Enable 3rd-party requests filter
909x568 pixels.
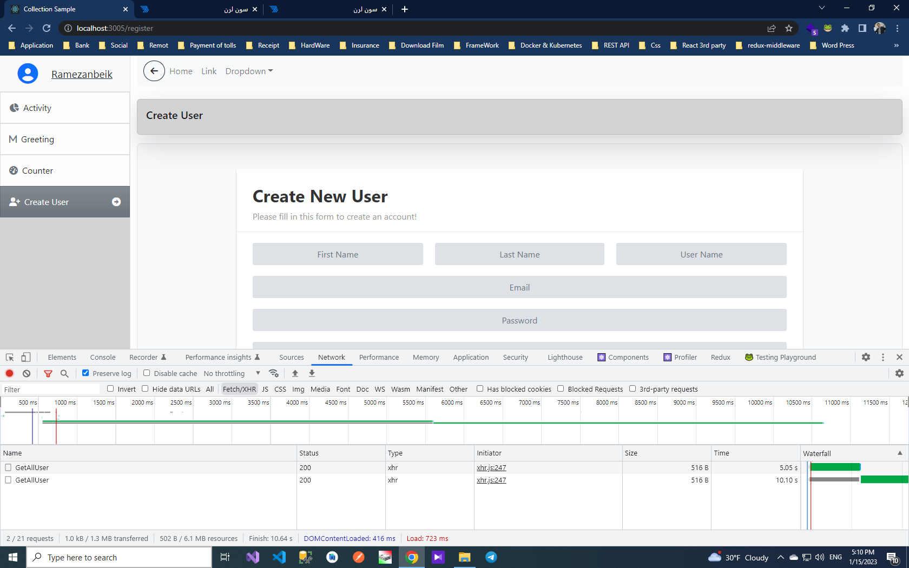(x=633, y=388)
